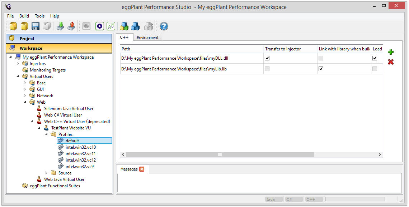Viewport: 409px width, 207px height.
Task: Select the intel.win32.vc11 profile
Action: 80,154
